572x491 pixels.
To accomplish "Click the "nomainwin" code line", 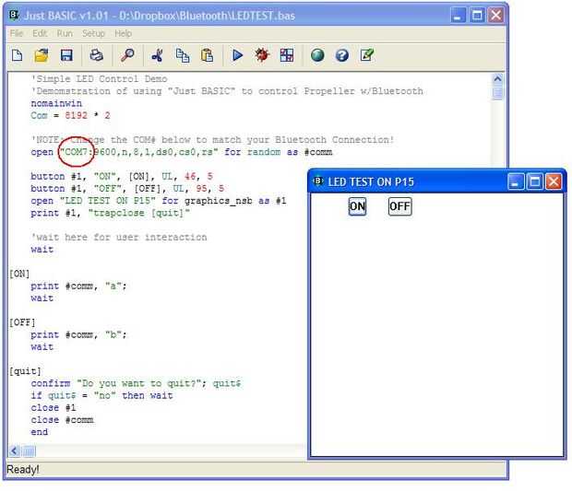I will (x=56, y=103).
